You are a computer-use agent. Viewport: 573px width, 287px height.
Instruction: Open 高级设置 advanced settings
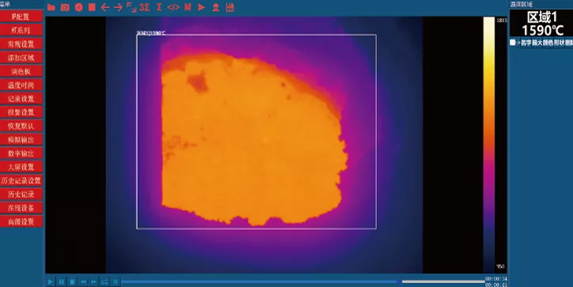coord(21,221)
